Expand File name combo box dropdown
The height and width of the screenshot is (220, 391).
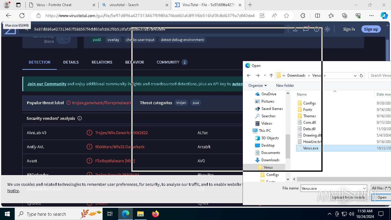tap(364, 189)
